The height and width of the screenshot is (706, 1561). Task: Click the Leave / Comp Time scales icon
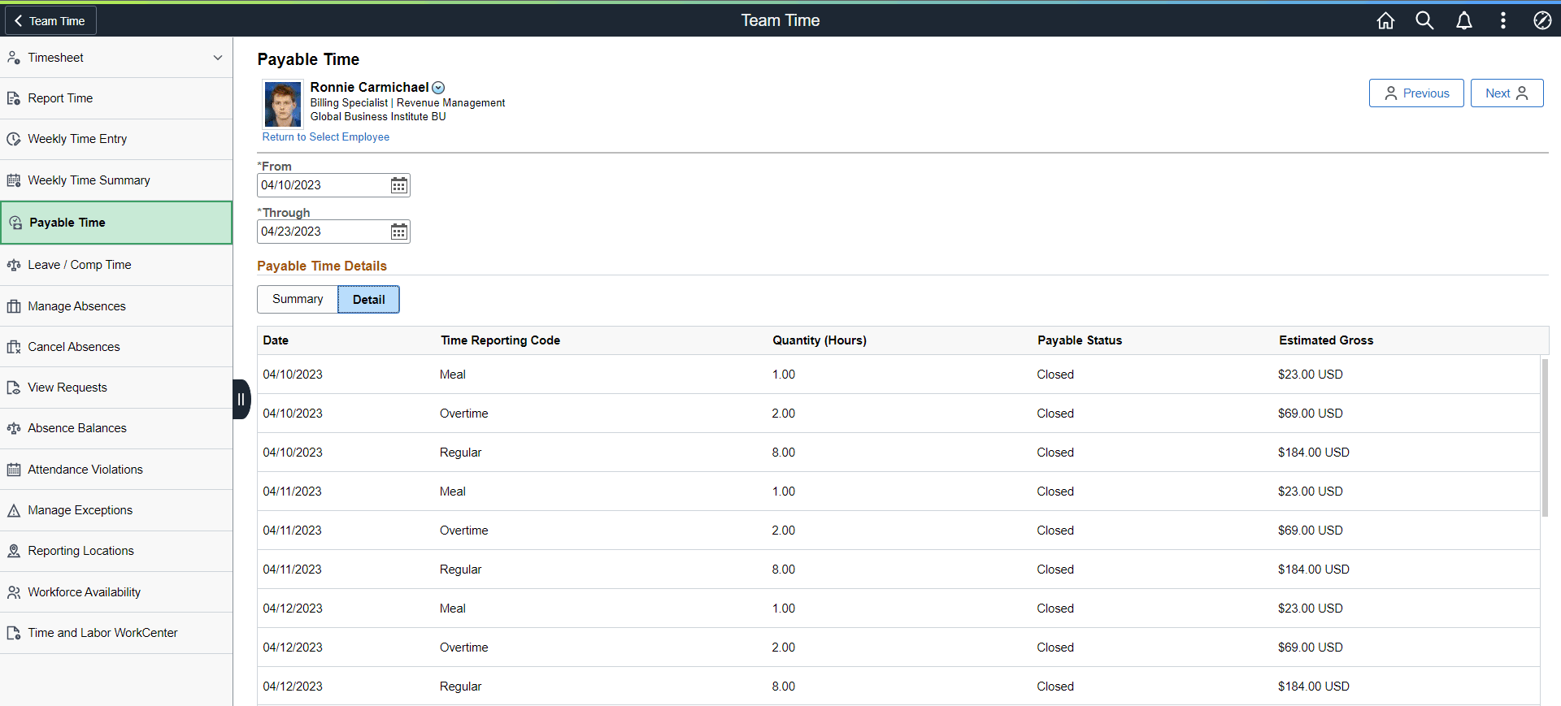[x=14, y=265]
